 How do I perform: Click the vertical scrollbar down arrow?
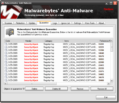coord(112,81)
